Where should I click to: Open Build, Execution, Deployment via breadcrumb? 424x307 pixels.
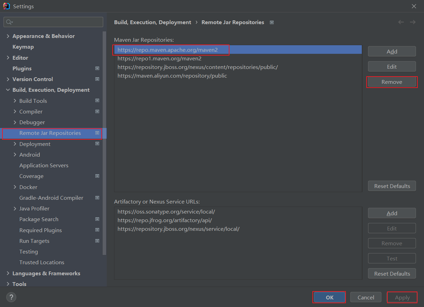click(152, 22)
